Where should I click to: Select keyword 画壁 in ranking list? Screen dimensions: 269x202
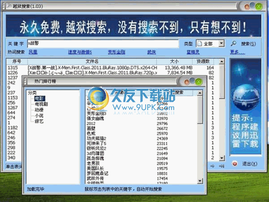(91, 129)
